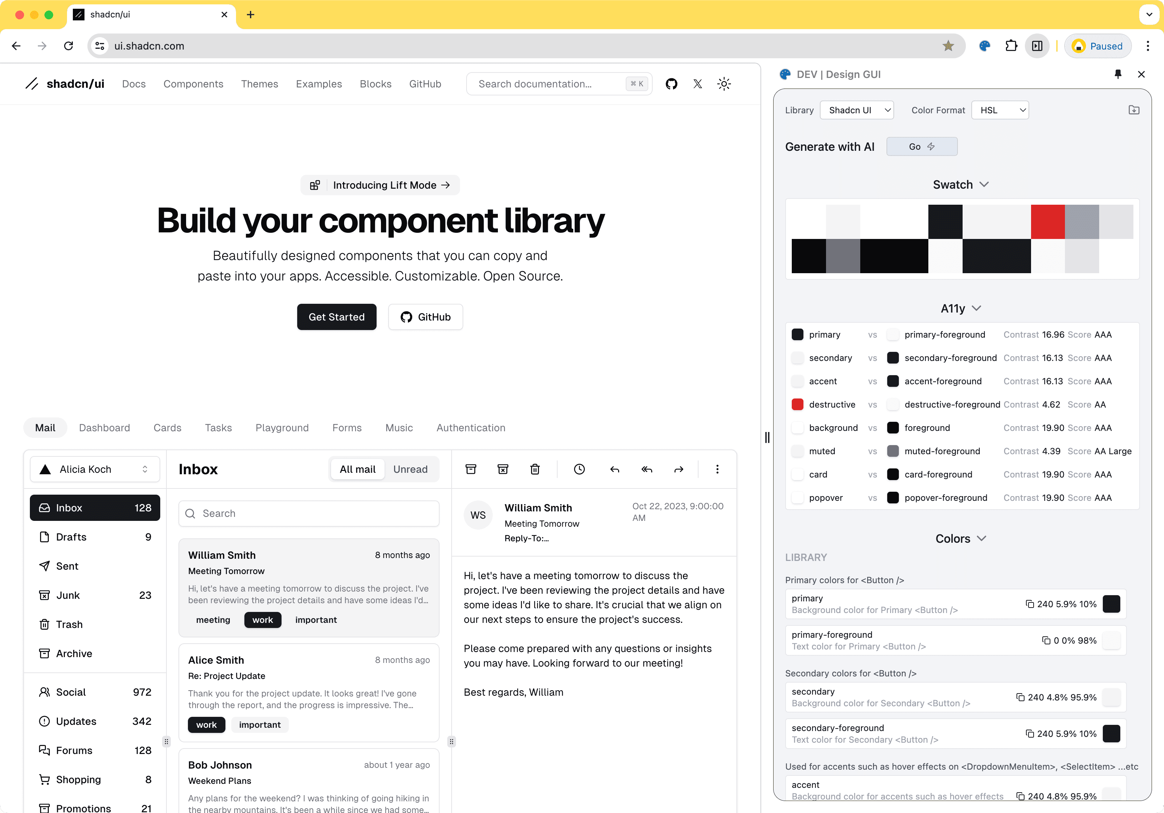
Task: Click the archive mail toolbar icon
Action: click(471, 469)
